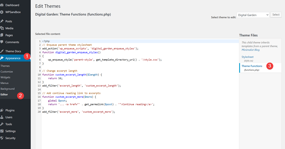The image size is (285, 149).
Task: Open Menus submenu item
Action: (x=5, y=83)
